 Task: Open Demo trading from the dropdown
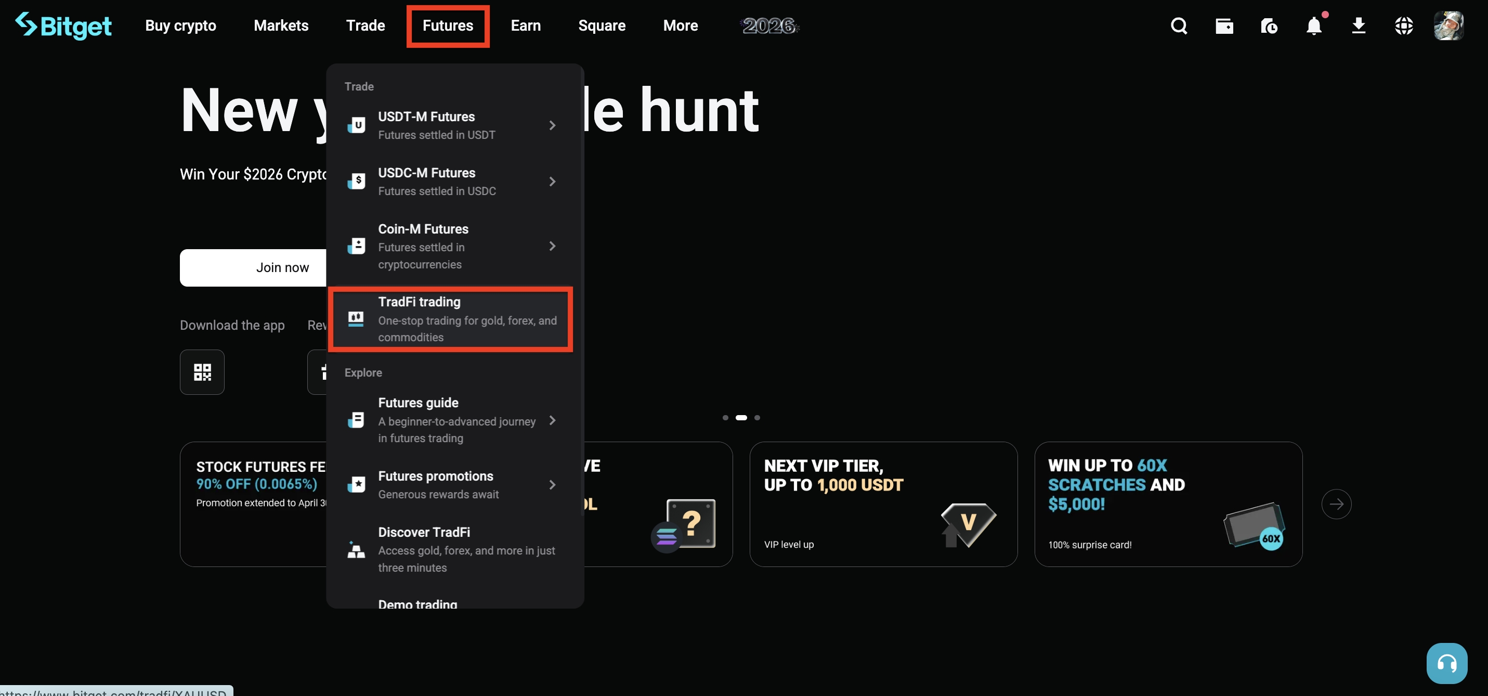tap(417, 604)
